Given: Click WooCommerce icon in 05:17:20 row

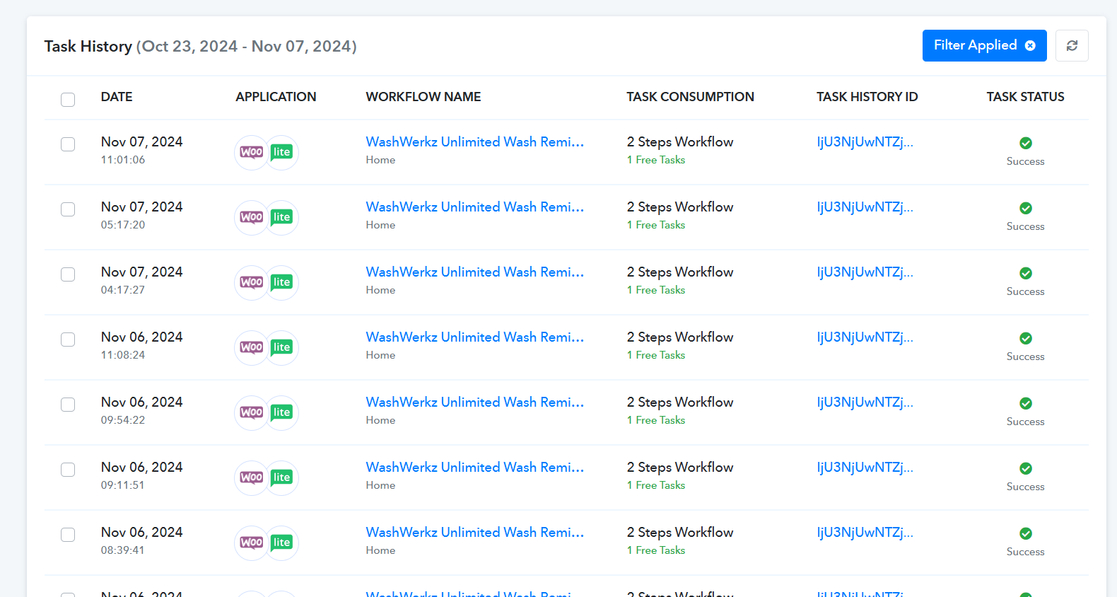Looking at the screenshot, I should pos(252,217).
